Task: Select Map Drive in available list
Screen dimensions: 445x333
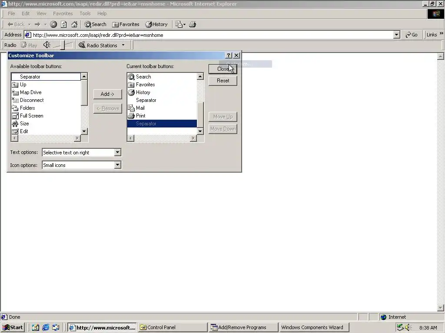Action: click(x=46, y=92)
